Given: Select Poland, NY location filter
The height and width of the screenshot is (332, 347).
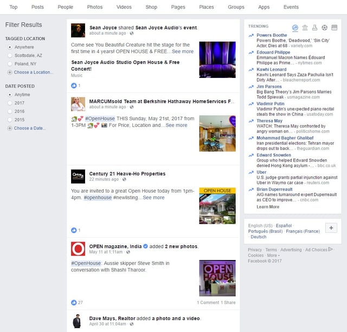Looking at the screenshot, I should pyautogui.click(x=10, y=64).
